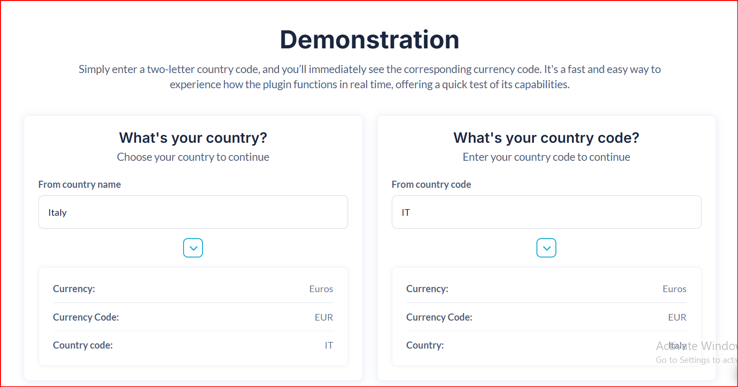Click the country code input containing IT
Image resolution: width=738 pixels, height=387 pixels.
tap(546, 212)
